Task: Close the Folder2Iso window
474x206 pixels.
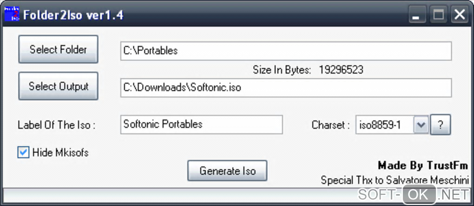Action: 460,15
